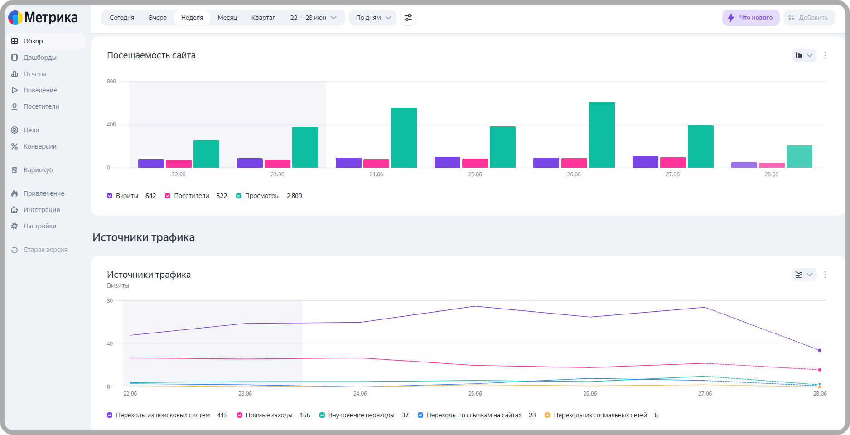Go to Конверсии section
The image size is (850, 435).
point(45,146)
